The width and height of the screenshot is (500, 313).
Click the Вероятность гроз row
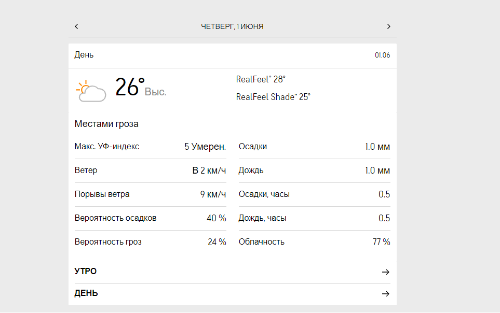150,242
